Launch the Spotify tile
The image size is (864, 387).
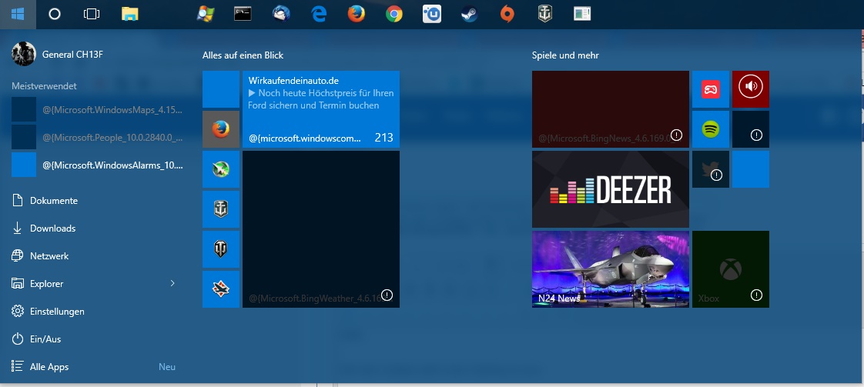(711, 129)
